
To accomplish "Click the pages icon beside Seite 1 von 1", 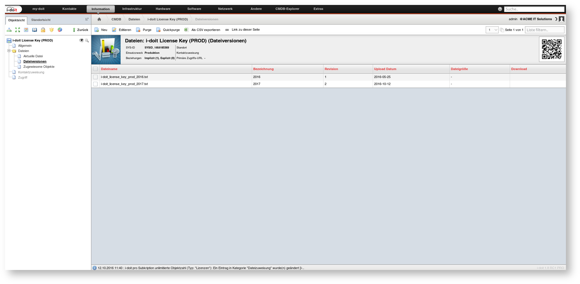I will (502, 30).
